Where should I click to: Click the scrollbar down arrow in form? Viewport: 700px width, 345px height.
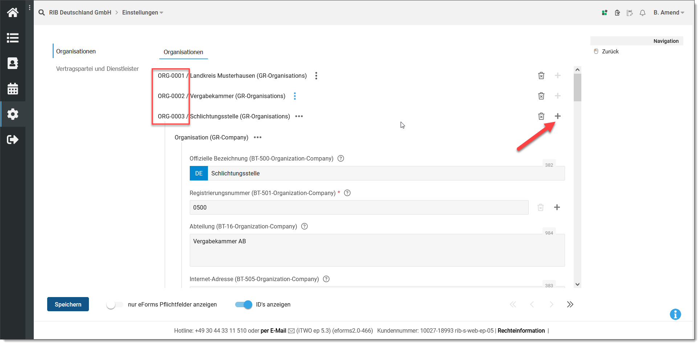tap(577, 284)
